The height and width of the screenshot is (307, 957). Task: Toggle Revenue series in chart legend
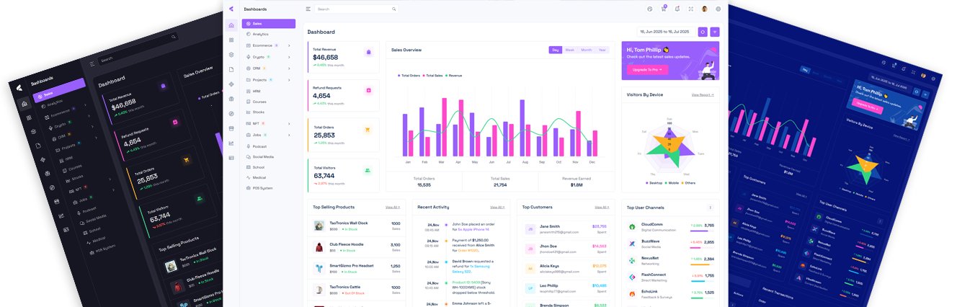[x=454, y=76]
